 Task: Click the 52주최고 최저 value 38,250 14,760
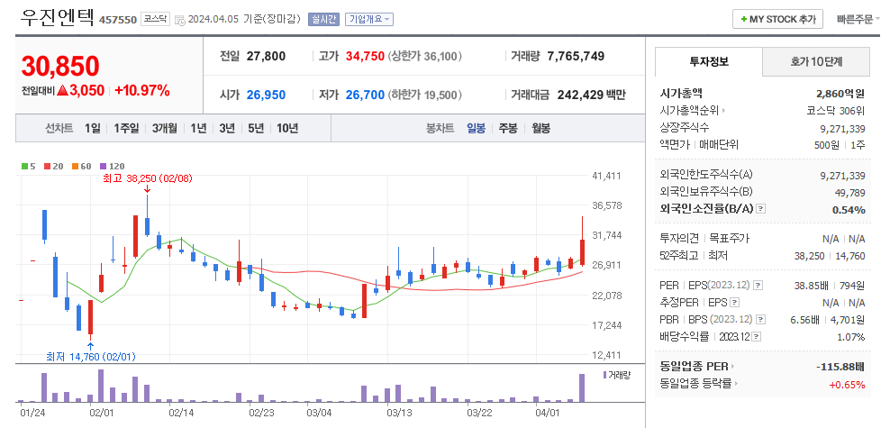[830, 256]
